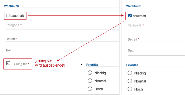Uncheck the ticked dauerhaft checkbox
185x95 pixels.
coord(130,16)
